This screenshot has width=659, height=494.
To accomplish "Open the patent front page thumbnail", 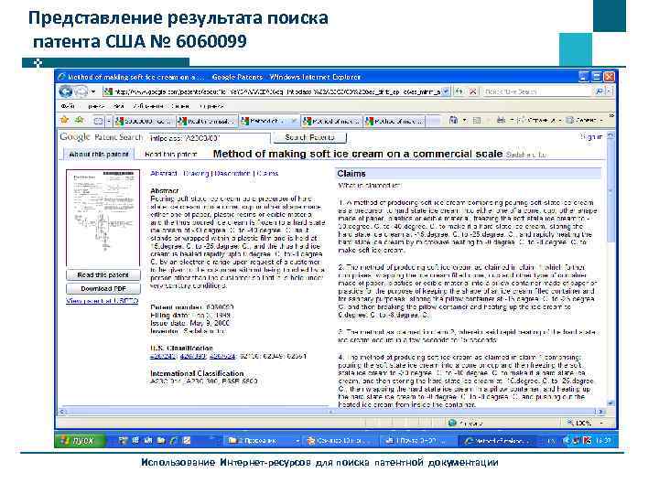I will click(x=103, y=218).
